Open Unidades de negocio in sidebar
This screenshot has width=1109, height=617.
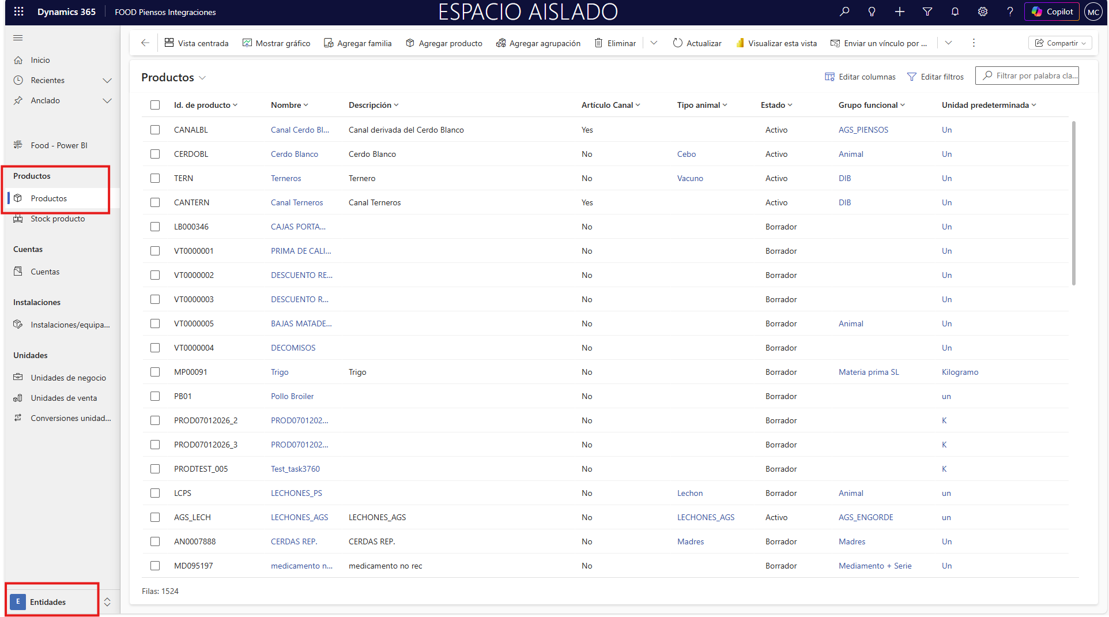tap(68, 378)
